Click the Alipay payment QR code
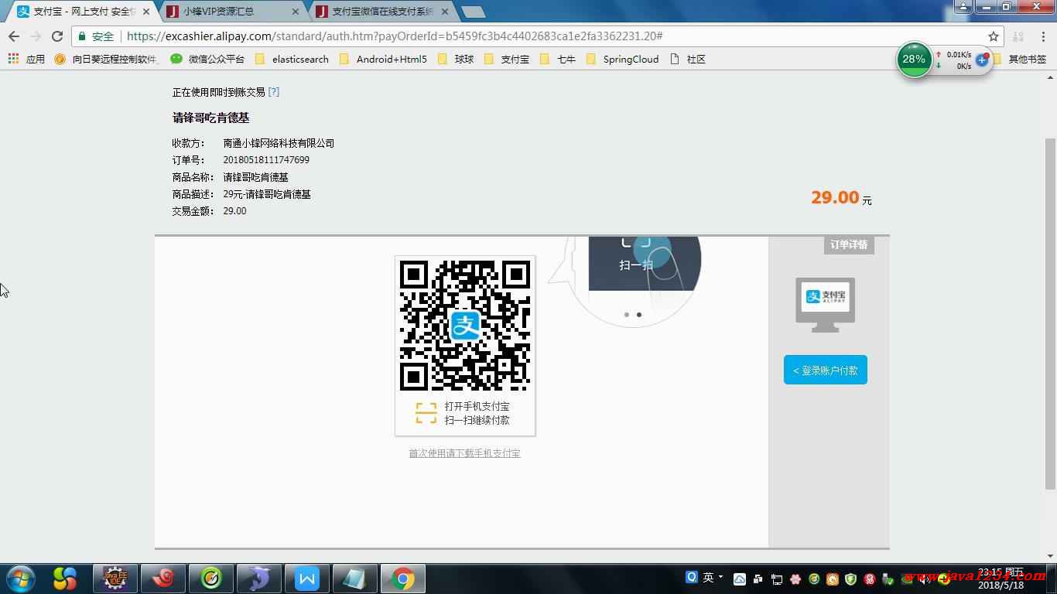 click(465, 325)
